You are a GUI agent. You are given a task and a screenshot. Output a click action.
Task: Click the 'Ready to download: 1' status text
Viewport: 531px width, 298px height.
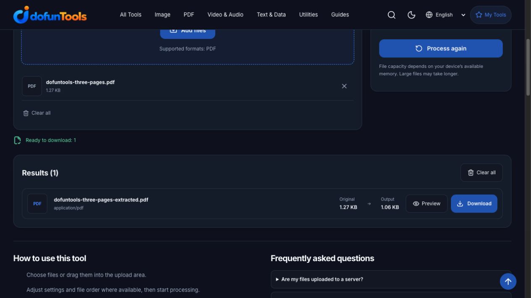pyautogui.click(x=51, y=140)
